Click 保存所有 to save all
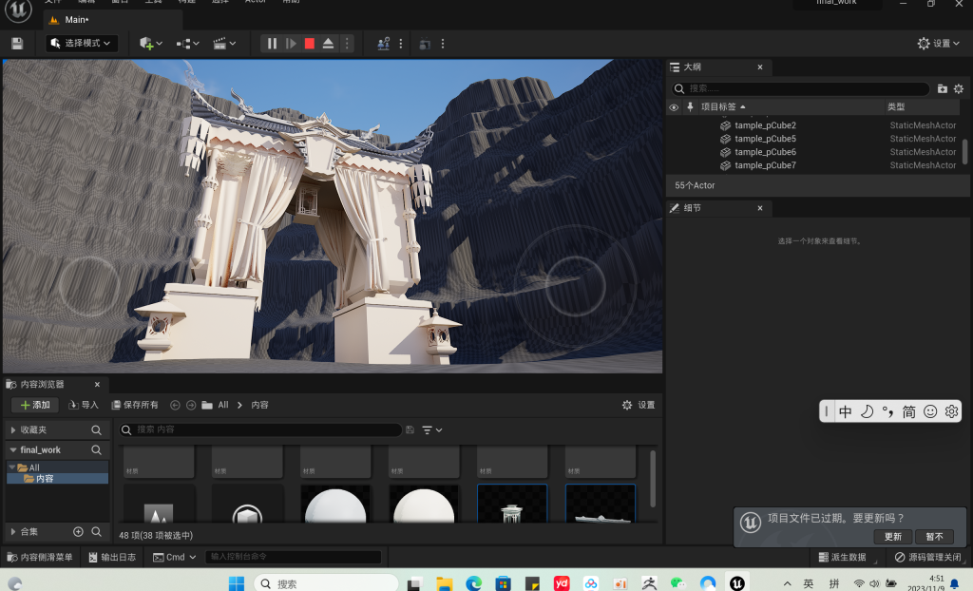The width and height of the screenshot is (973, 591). pos(135,405)
